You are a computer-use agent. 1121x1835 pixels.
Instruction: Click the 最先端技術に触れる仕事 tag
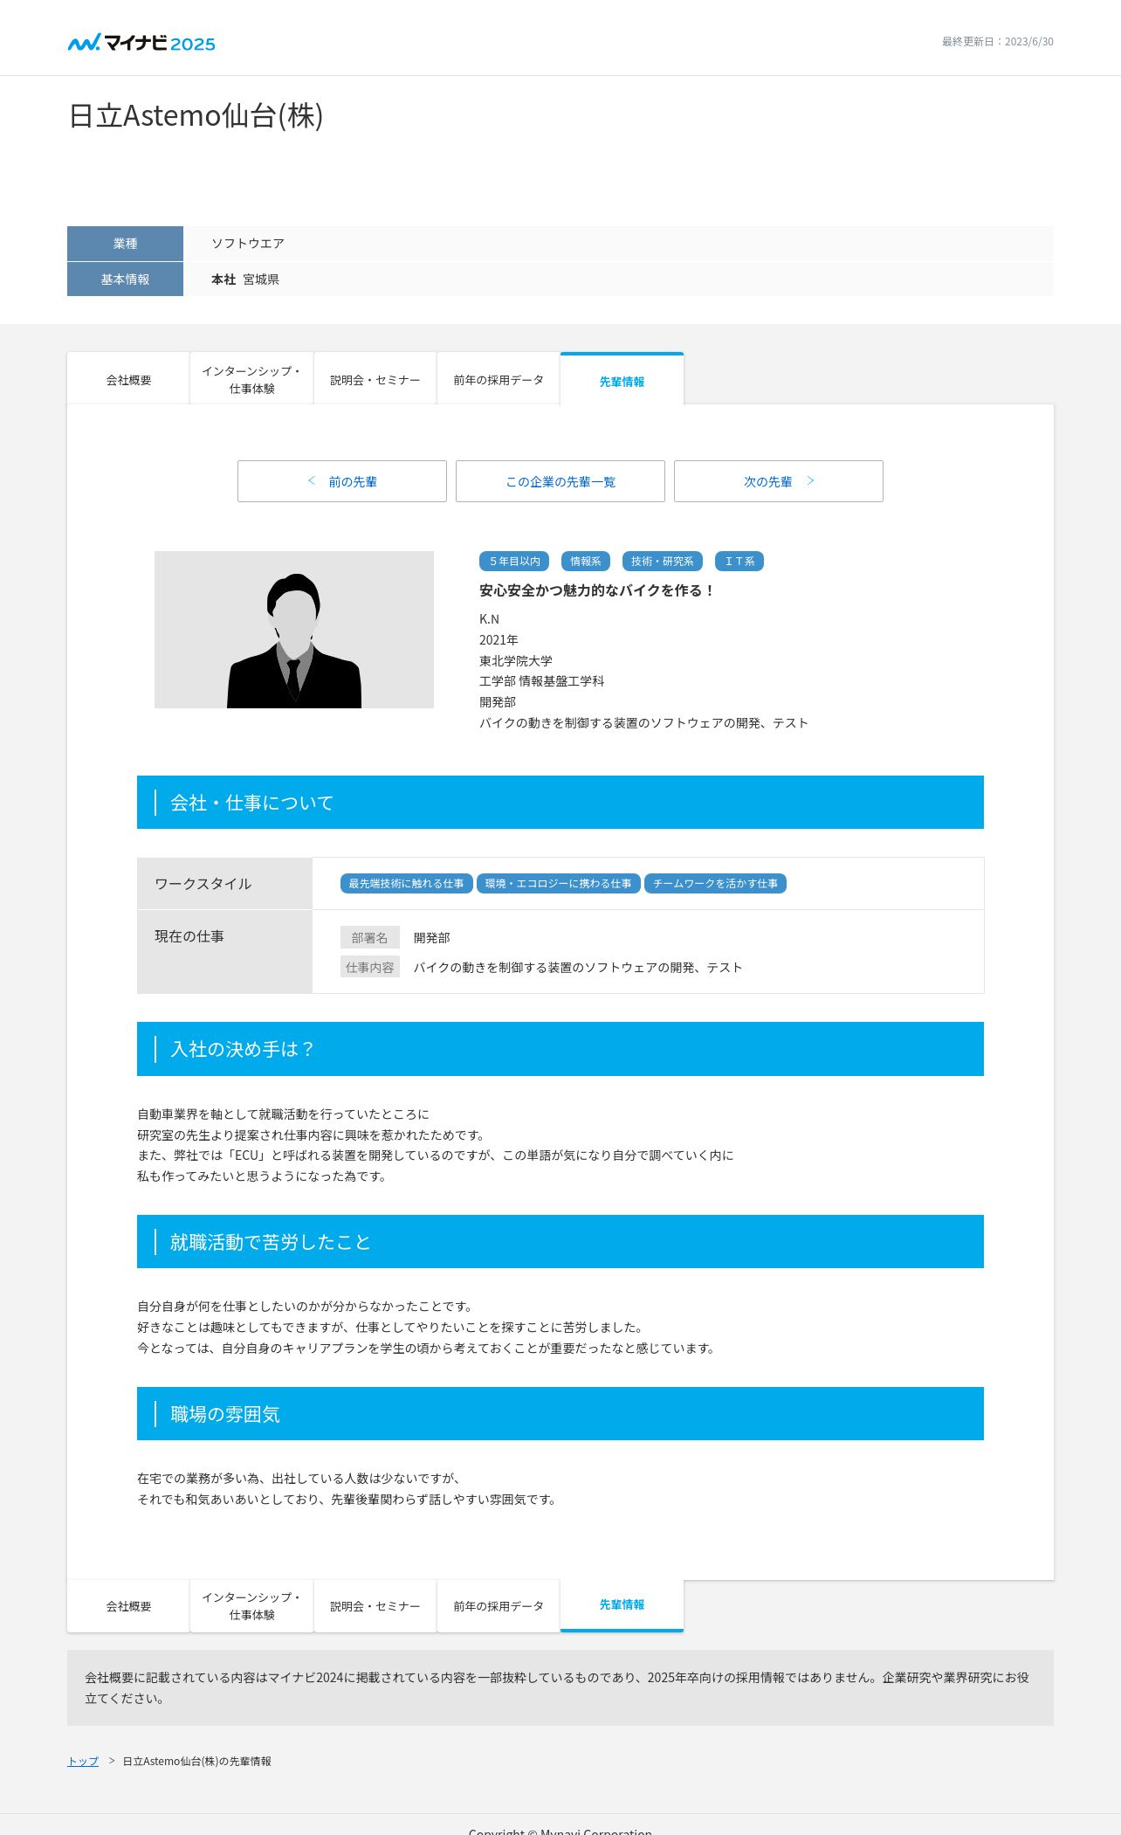point(407,884)
